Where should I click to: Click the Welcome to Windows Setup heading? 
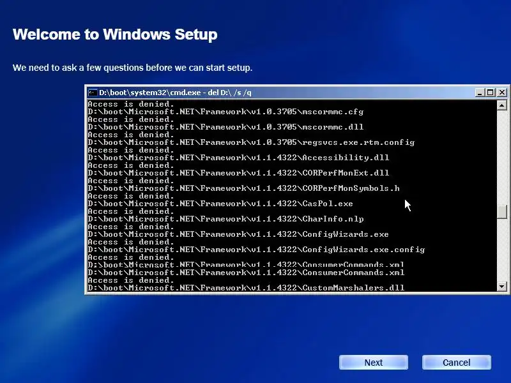point(115,34)
